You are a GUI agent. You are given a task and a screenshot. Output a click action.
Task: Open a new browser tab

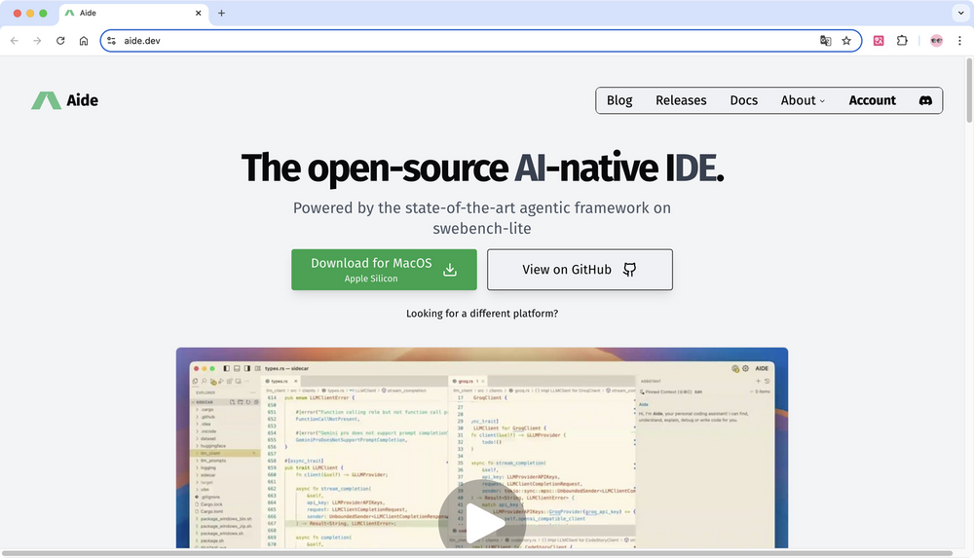(221, 13)
